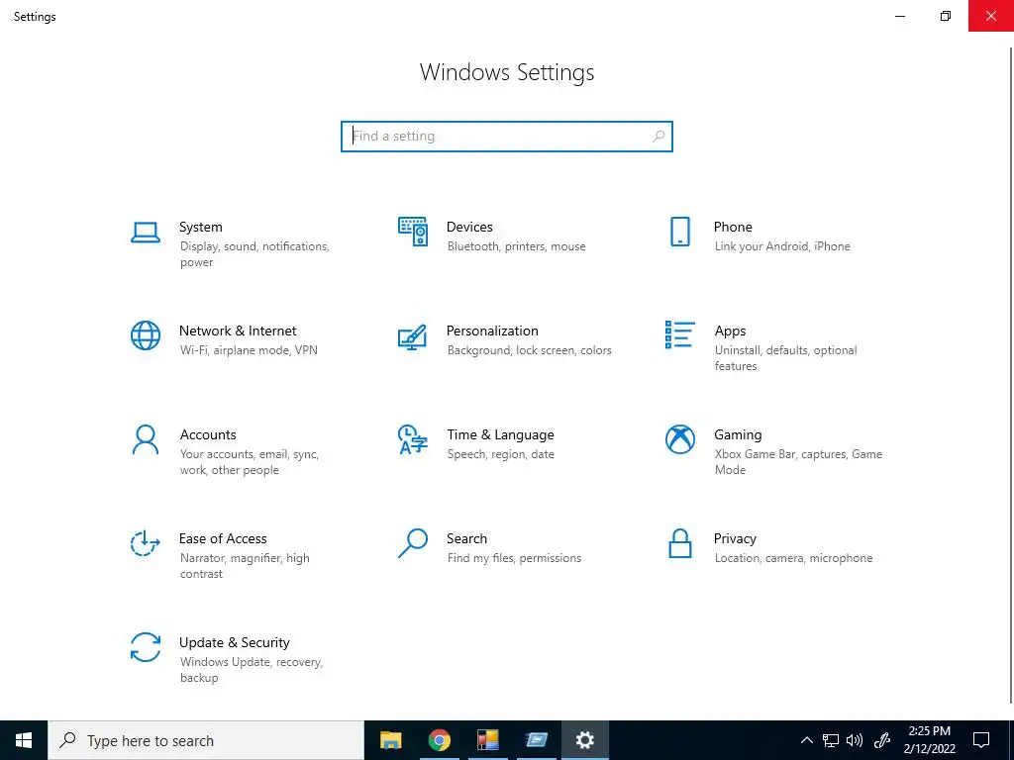
Task: Open the Apps list icon
Action: (679, 334)
